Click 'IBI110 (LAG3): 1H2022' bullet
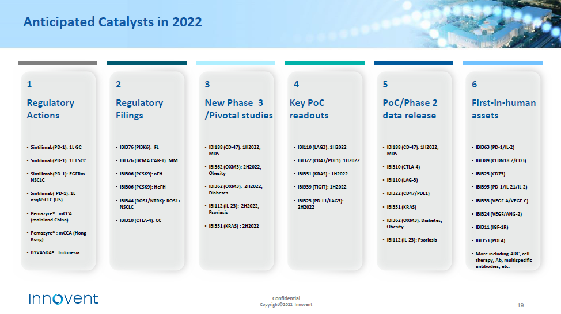 tap(322, 147)
